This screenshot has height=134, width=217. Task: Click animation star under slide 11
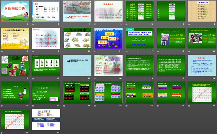click(x=95, y=51)
